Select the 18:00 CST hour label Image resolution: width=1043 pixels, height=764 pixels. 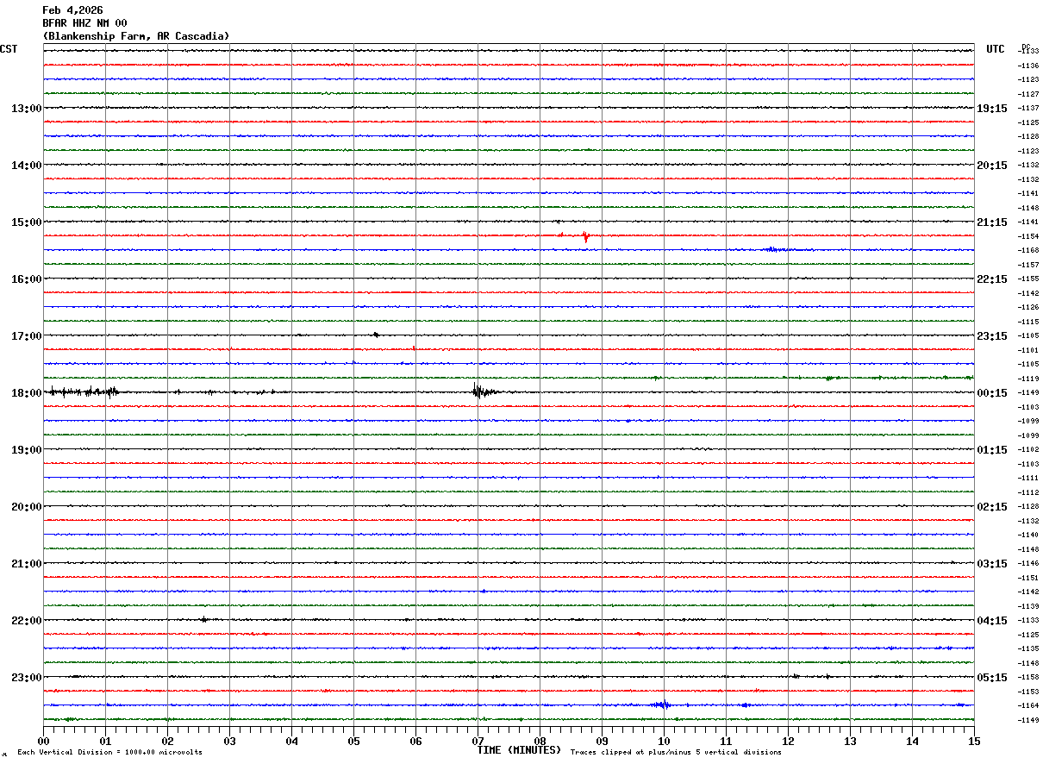(27, 392)
